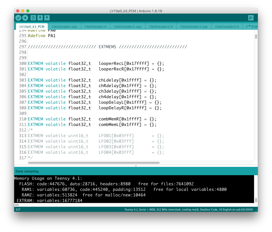Open the ClickEncoder.cpp tab
The height and width of the screenshot is (232, 272).
64,27
